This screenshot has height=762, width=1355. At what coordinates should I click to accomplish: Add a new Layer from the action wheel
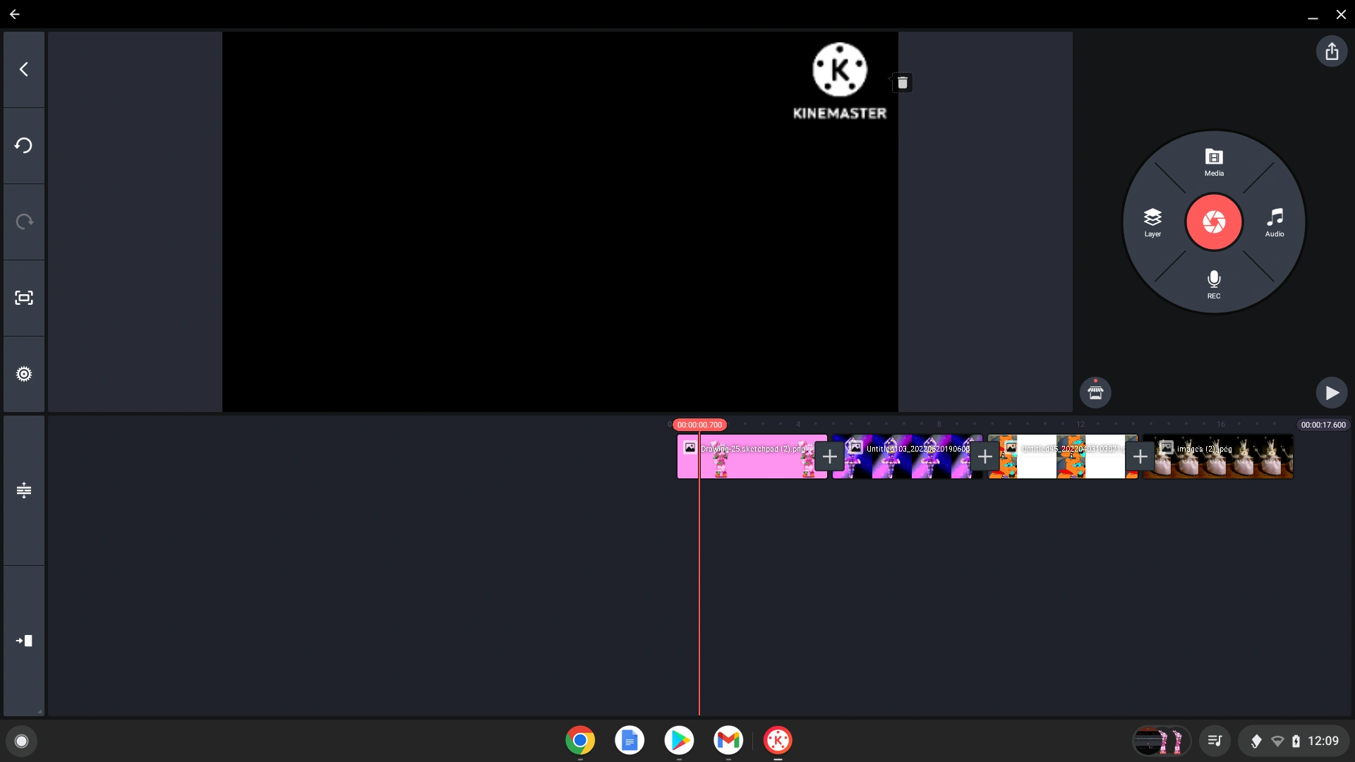pyautogui.click(x=1152, y=222)
